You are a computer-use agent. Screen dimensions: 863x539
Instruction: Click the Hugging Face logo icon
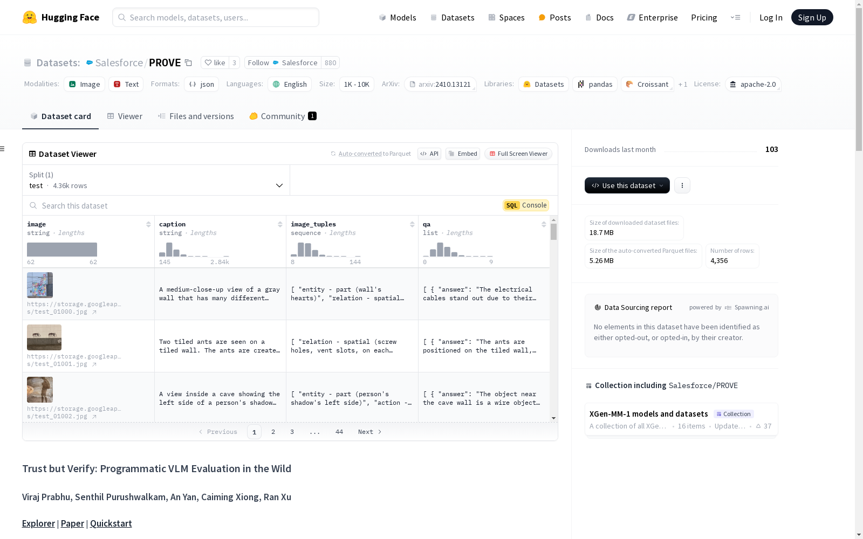(x=29, y=17)
